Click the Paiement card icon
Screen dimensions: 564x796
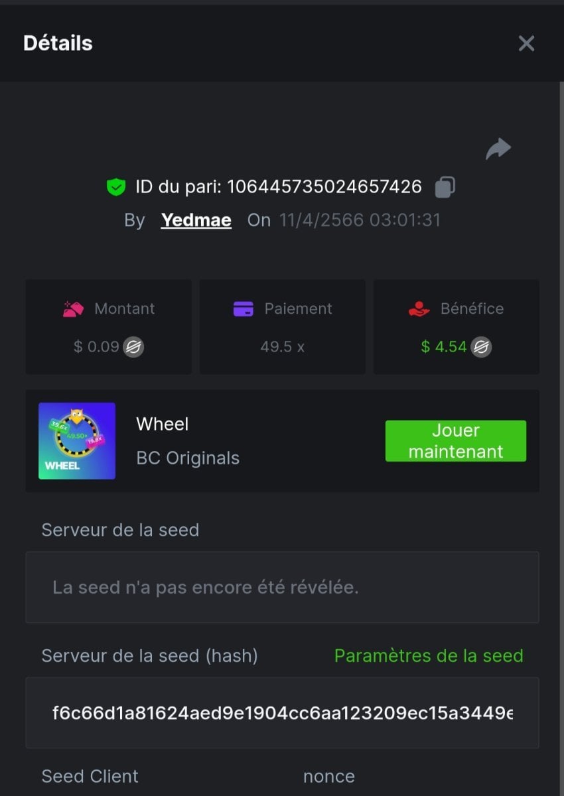coord(244,308)
